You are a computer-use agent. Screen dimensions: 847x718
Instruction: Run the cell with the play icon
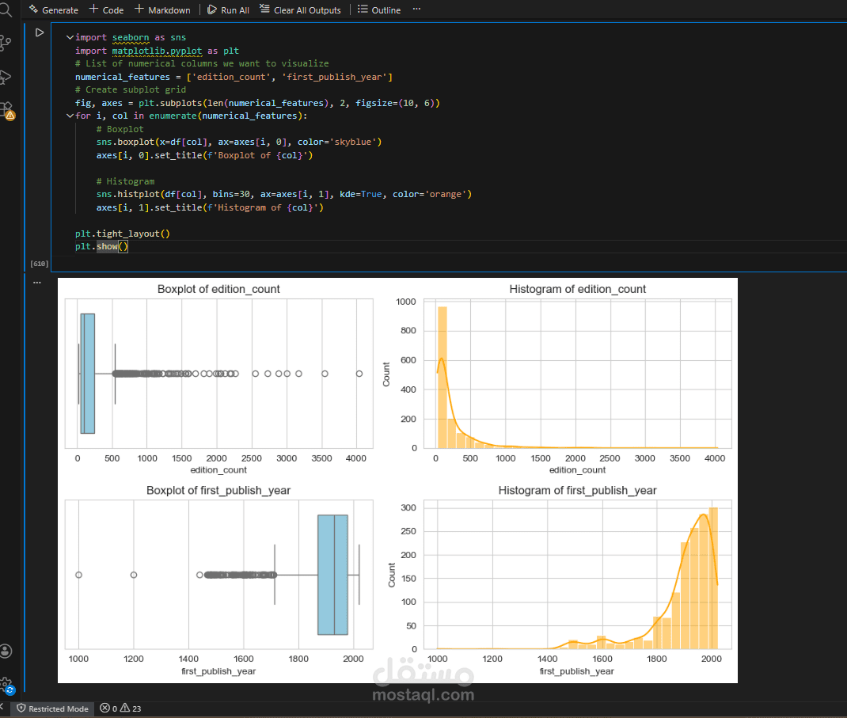pos(40,33)
